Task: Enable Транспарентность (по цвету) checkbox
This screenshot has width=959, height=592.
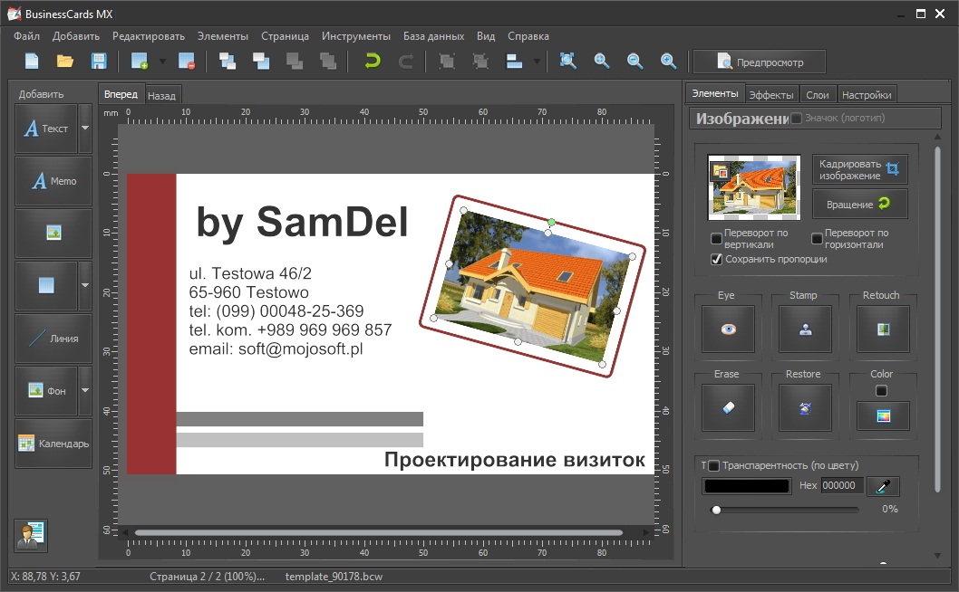Action: [x=714, y=465]
